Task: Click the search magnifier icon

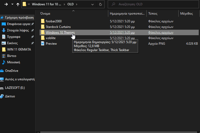Action: 113,4
